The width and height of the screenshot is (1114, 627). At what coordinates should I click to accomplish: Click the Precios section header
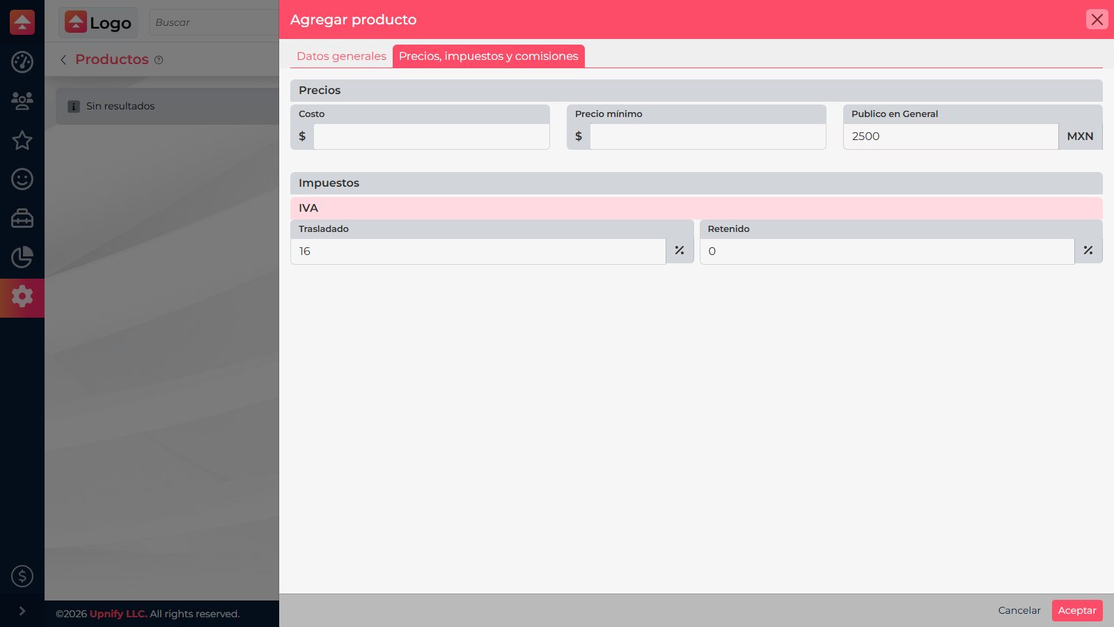(696, 91)
